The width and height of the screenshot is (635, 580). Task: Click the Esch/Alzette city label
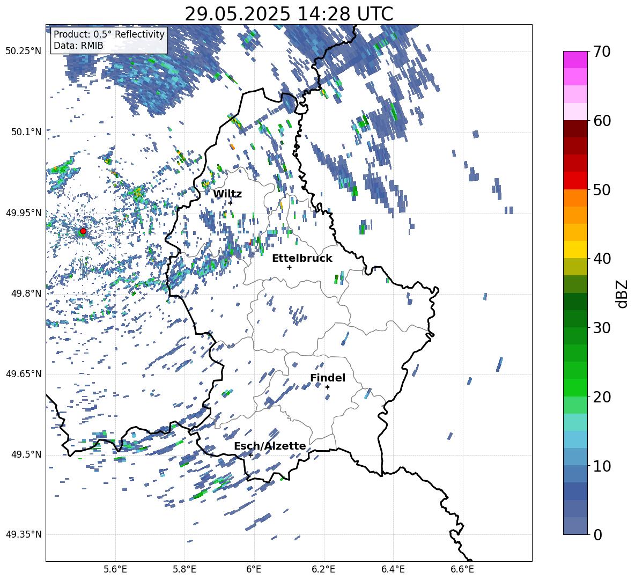270,446
